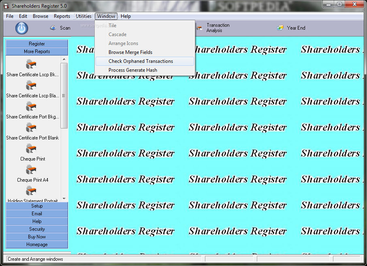Click the Scan scanner icon
The height and width of the screenshot is (266, 367).
click(x=53, y=28)
